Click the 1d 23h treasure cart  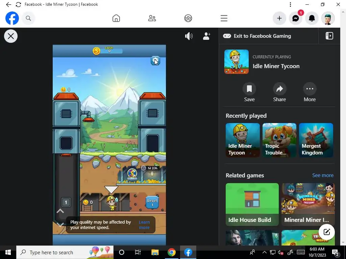(132, 175)
